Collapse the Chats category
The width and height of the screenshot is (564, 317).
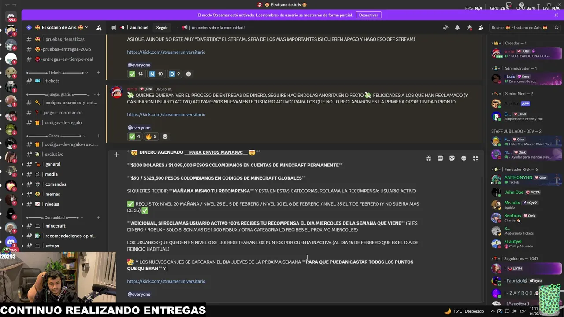(56, 136)
